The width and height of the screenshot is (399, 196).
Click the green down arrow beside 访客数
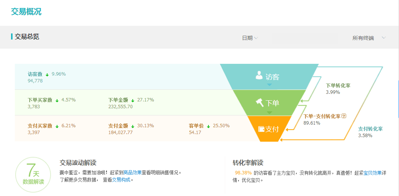(x=47, y=75)
